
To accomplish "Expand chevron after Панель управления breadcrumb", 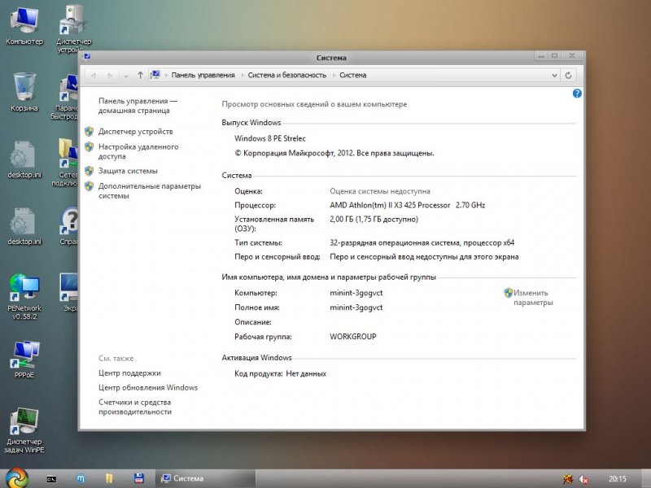I will point(242,75).
